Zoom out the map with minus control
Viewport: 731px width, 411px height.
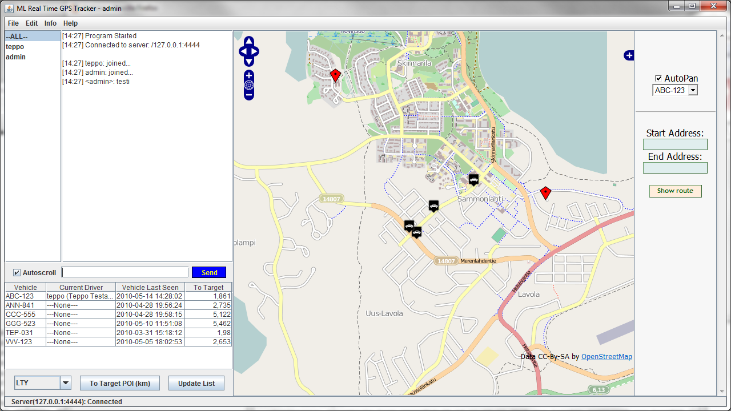(x=249, y=95)
